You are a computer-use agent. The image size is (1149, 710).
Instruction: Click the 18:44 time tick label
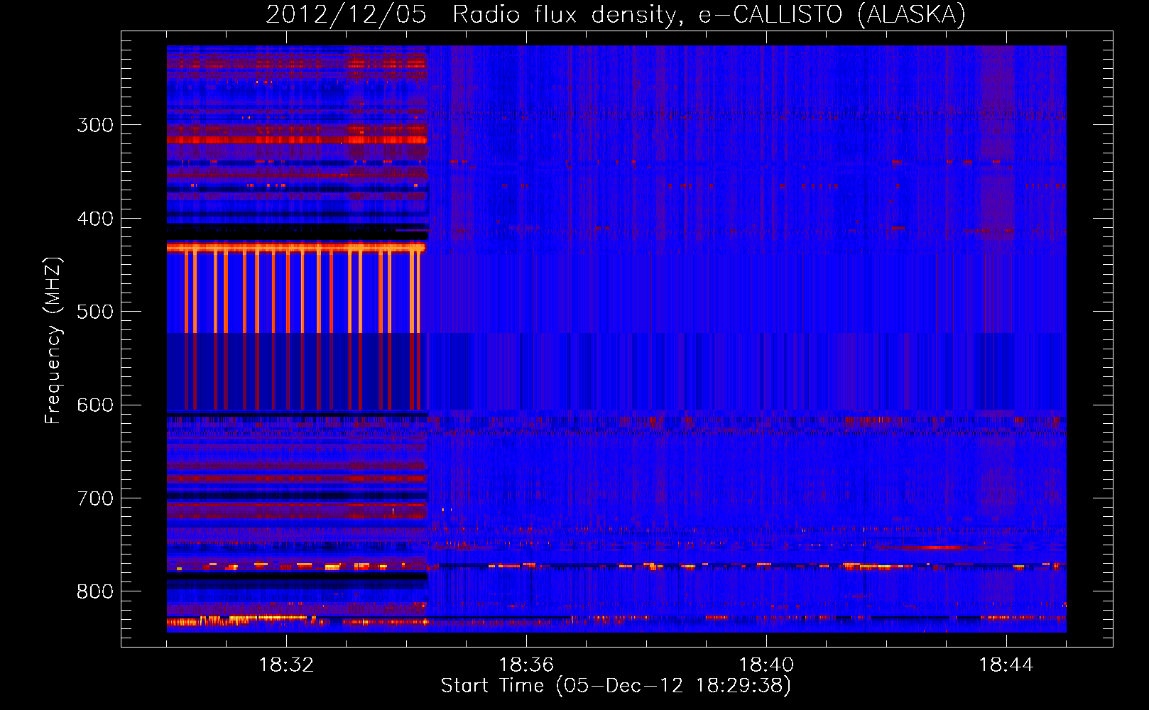tap(1006, 665)
